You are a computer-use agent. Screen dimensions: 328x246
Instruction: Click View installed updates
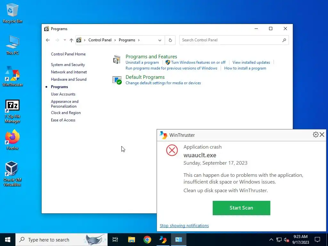(x=251, y=62)
